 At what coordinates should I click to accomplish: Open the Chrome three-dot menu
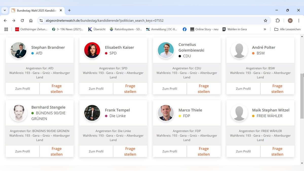point(299,21)
